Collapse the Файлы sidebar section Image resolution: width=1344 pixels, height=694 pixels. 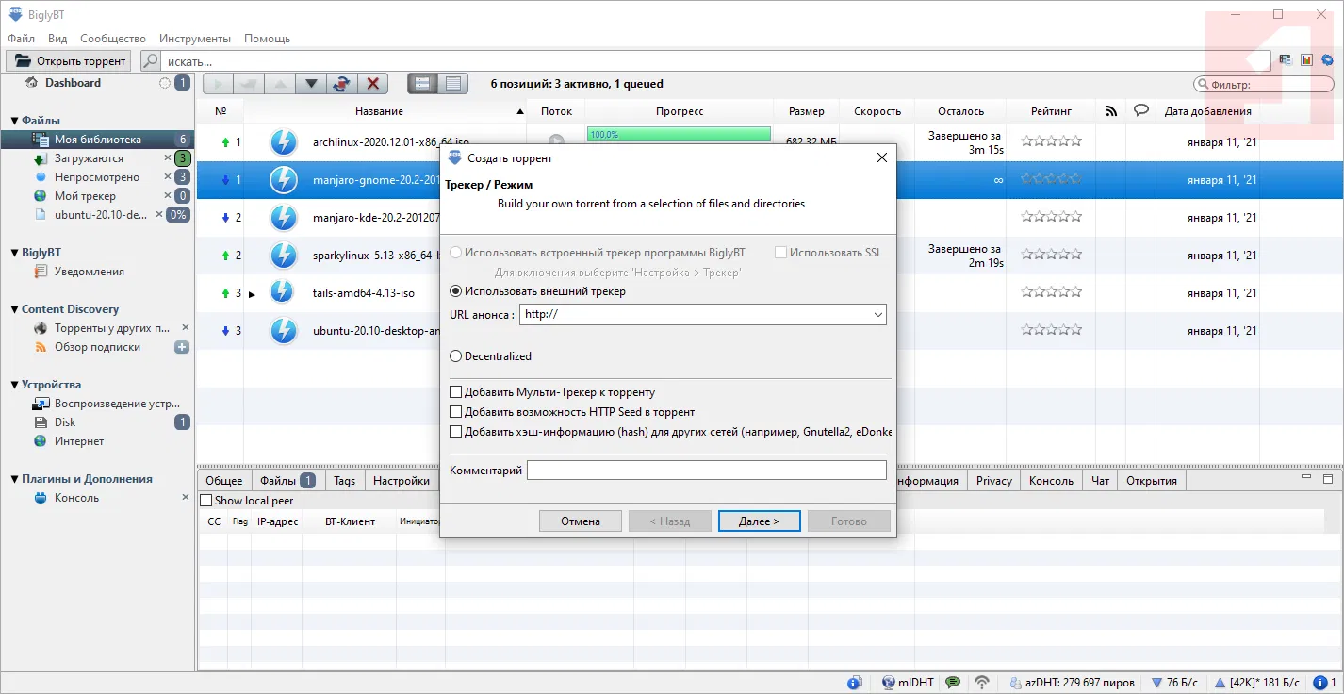tap(15, 121)
